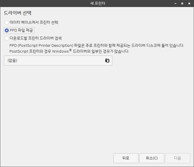Maximize the 새 프린터 window

(x=182, y=4)
